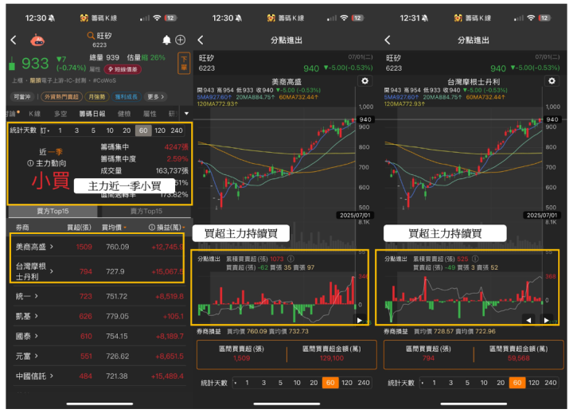Open 美商高盛 broker row chevron

52,247
